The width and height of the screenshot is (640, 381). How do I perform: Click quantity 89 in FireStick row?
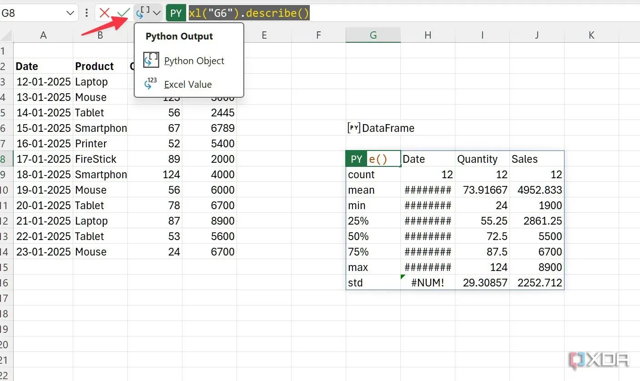pos(155,159)
